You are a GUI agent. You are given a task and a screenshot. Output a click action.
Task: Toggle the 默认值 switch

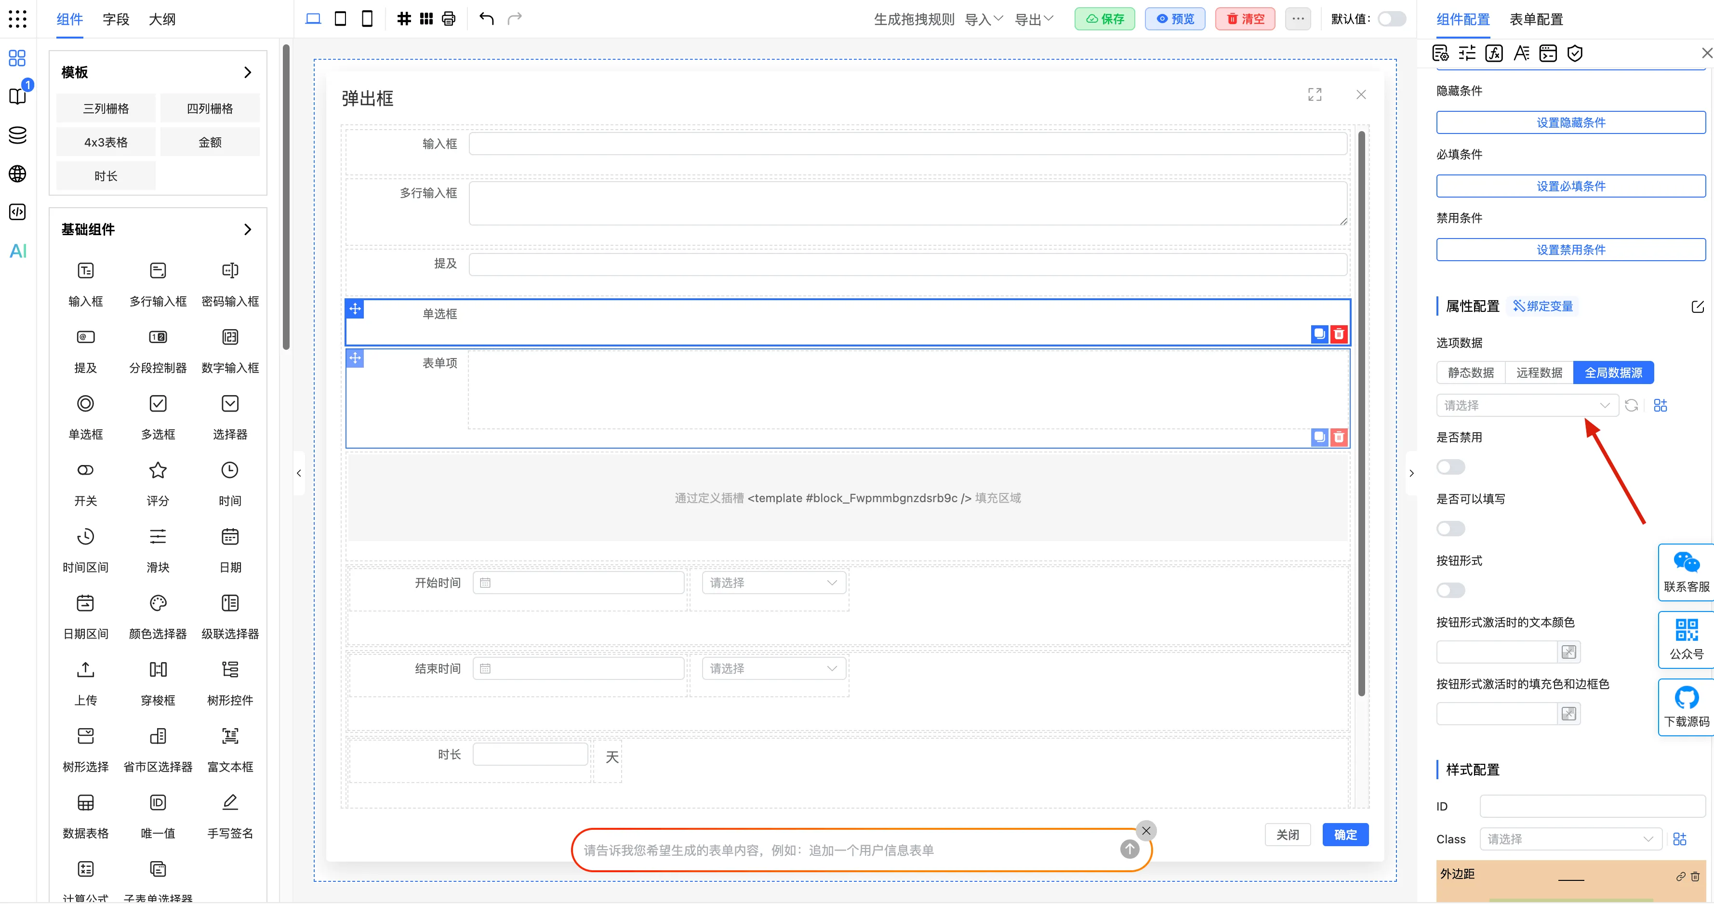pyautogui.click(x=1391, y=19)
